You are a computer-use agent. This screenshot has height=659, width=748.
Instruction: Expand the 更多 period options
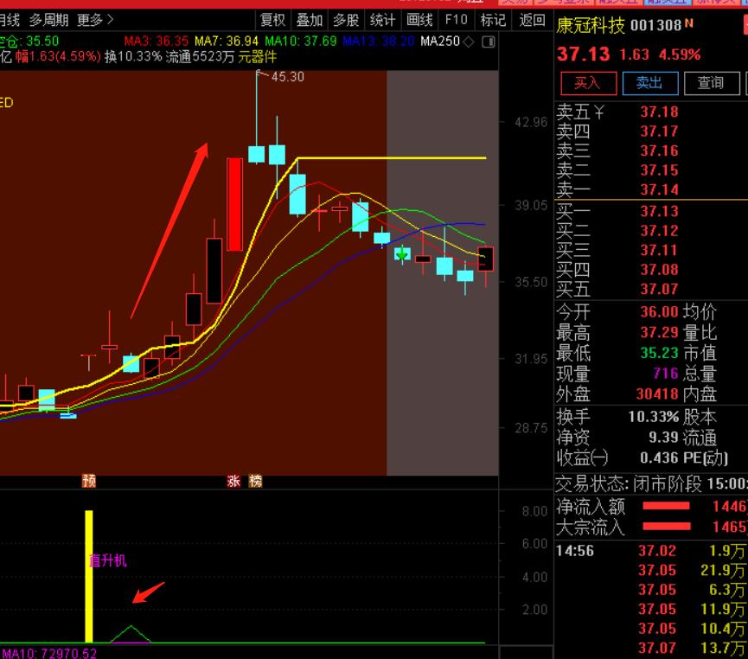[x=94, y=20]
